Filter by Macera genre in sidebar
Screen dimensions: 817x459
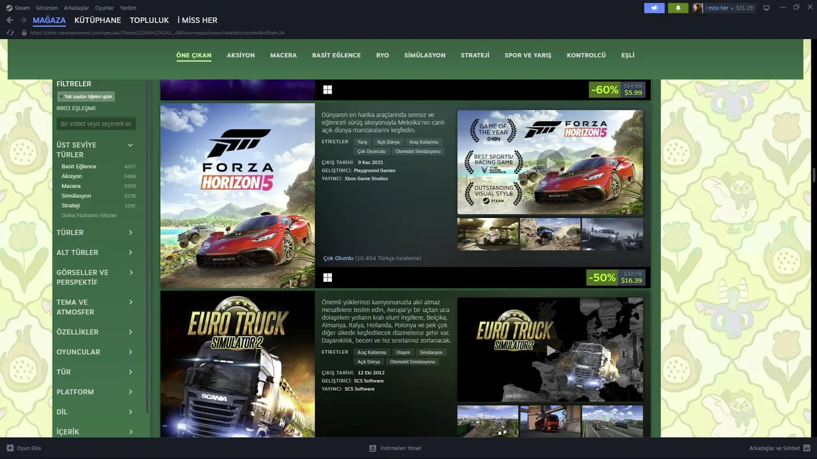tap(71, 186)
